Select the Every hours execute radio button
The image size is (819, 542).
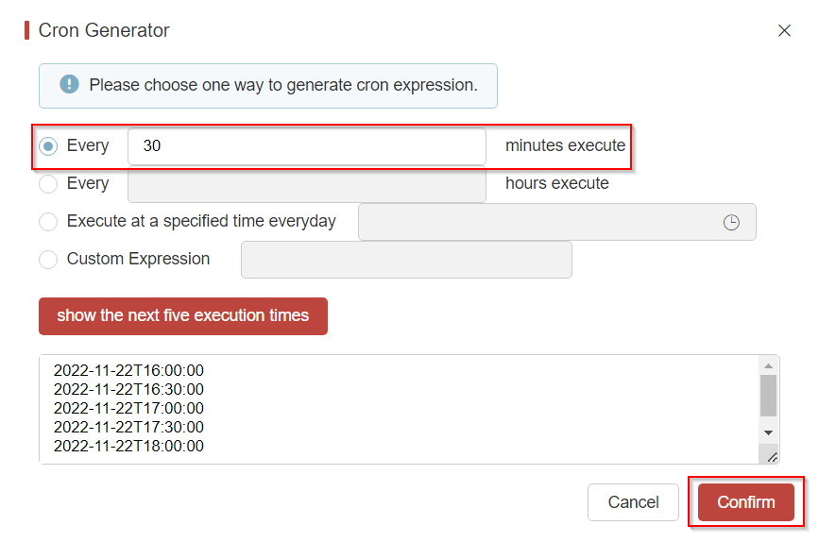48,184
